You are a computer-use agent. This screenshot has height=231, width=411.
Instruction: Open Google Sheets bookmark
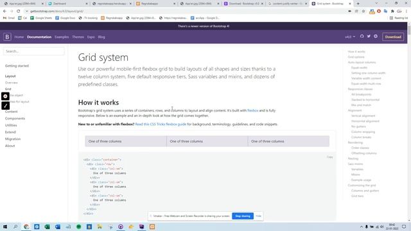(41, 18)
